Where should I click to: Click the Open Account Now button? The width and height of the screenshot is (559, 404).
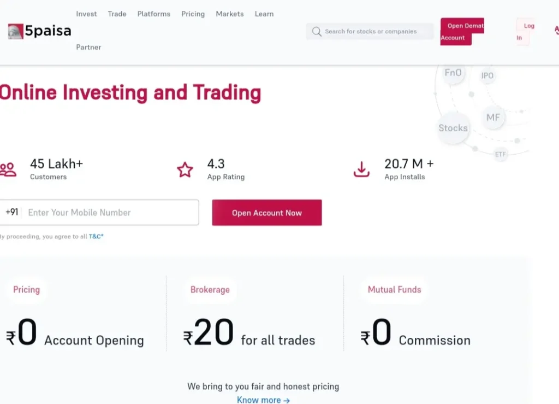point(267,213)
